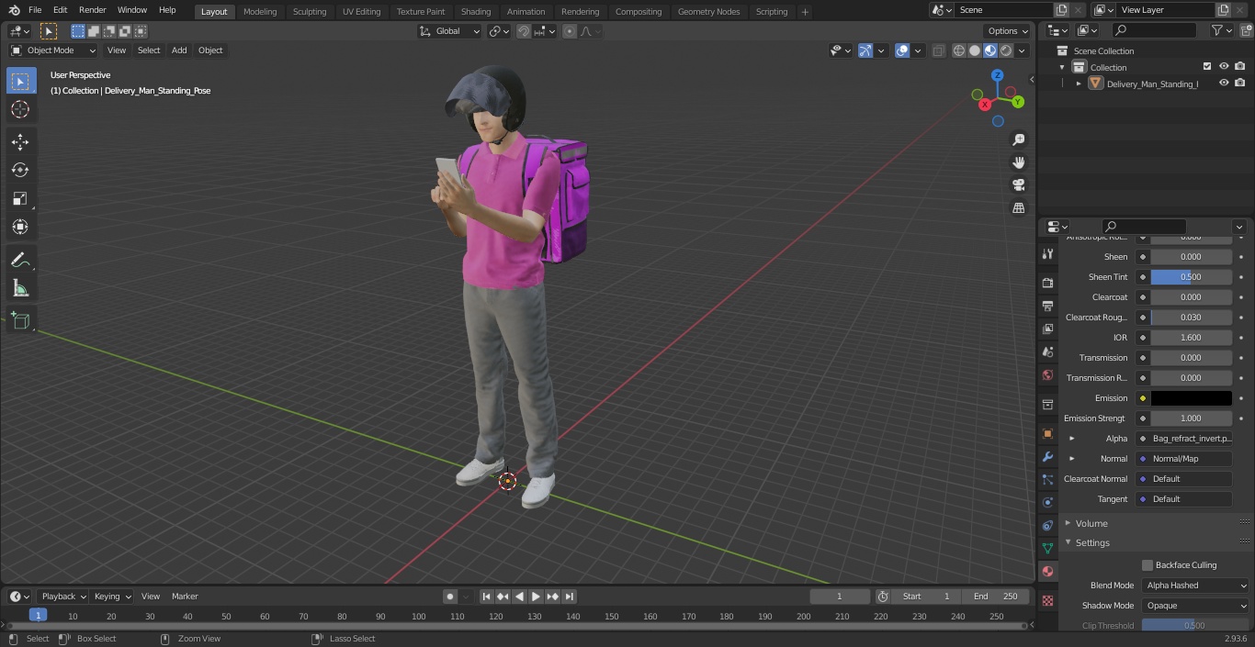The height and width of the screenshot is (647, 1255).
Task: Open the viewport Add menu
Action: click(x=179, y=50)
